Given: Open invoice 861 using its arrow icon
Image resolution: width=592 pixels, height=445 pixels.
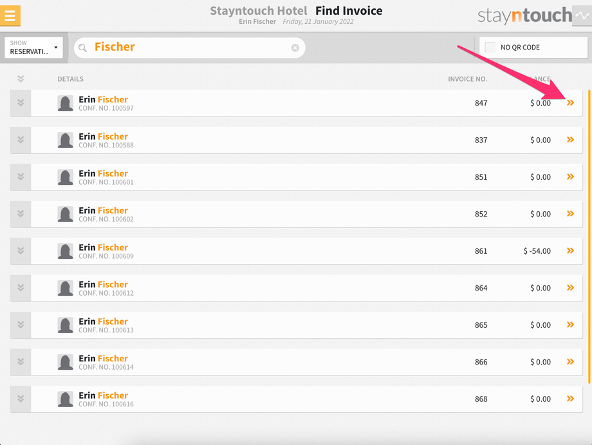Looking at the screenshot, I should coord(570,251).
